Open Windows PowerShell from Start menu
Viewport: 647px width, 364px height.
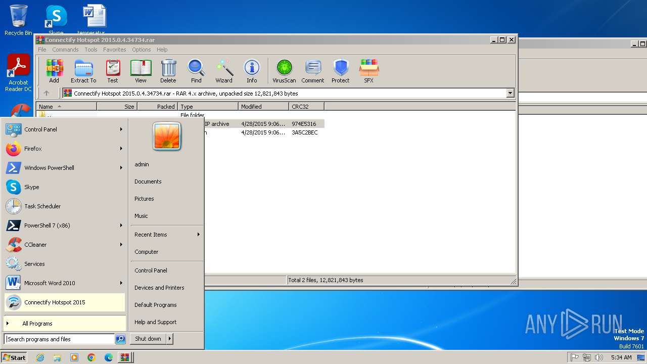(x=64, y=168)
